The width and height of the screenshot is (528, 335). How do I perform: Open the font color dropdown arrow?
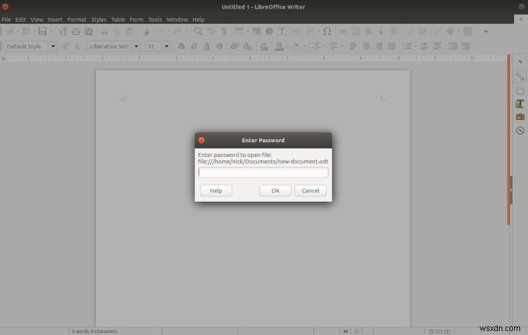coord(288,46)
